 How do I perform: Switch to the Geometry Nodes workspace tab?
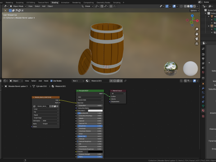[x=103, y=2]
